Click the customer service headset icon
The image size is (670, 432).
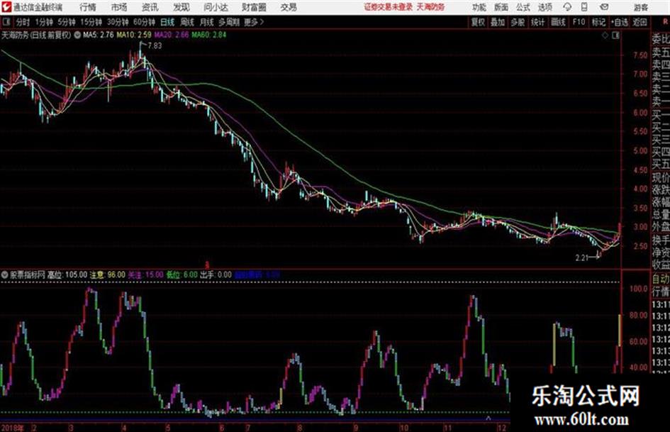pos(567,7)
